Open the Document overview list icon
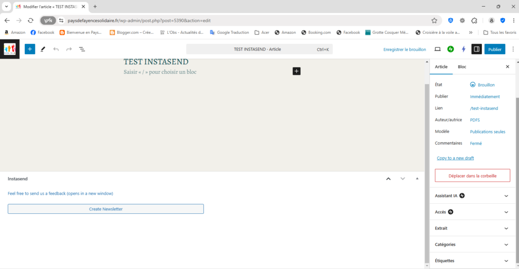The image size is (519, 269). click(82, 49)
